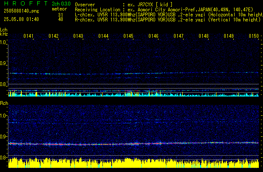Click the Rch yellow power level graph
The image size is (263, 172).
pos(133,163)
